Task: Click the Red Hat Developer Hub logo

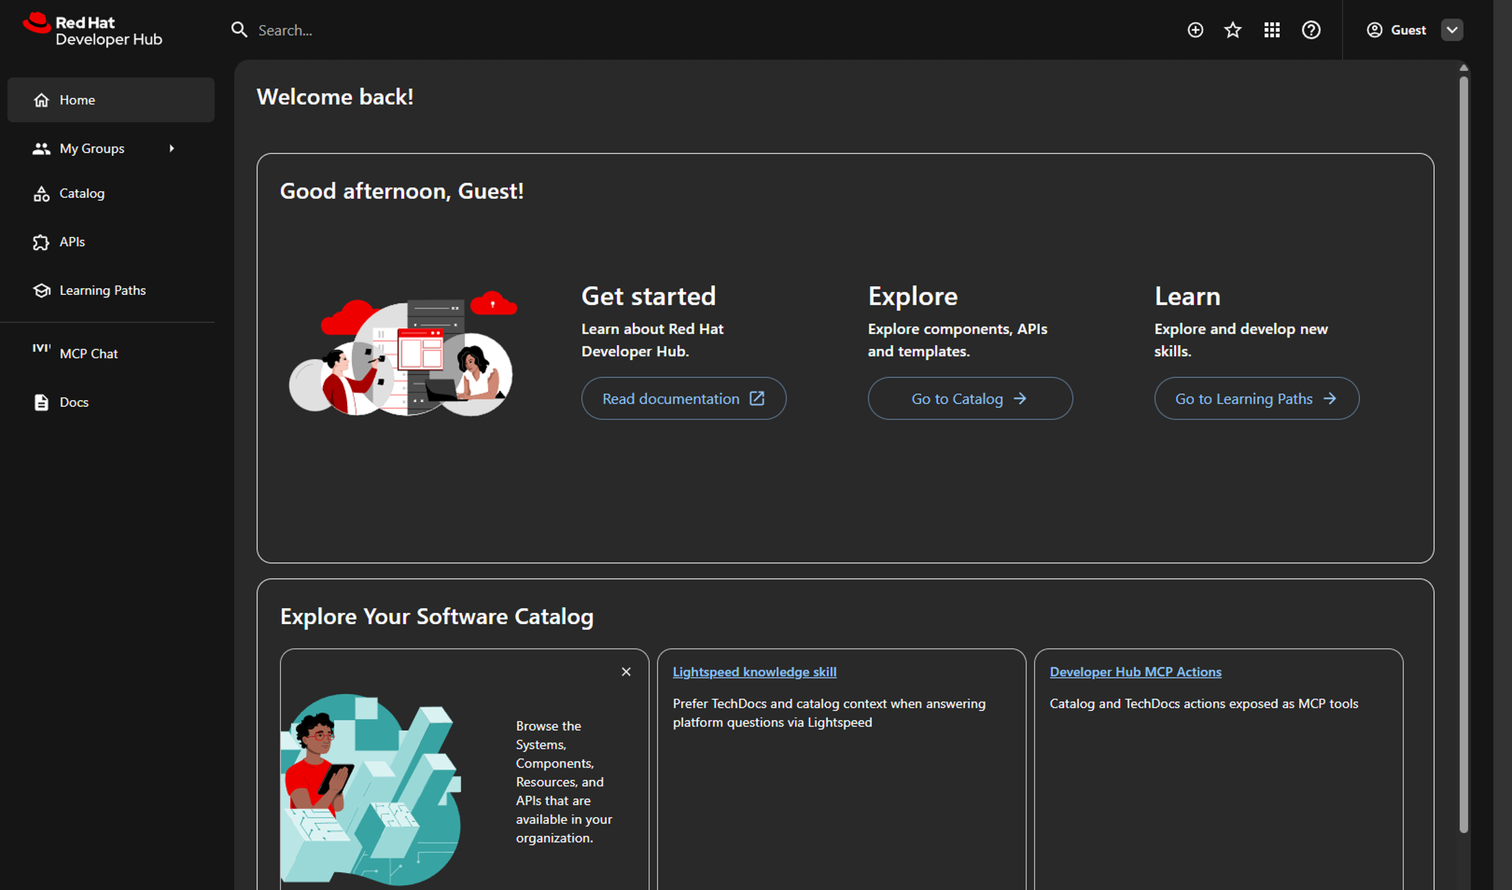Action: 93,30
